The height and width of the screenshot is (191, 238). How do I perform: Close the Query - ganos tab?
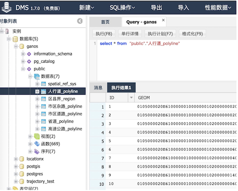point(163,20)
